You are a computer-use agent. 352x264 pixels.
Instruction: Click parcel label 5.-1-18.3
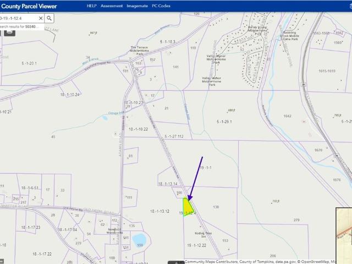pos(168,42)
